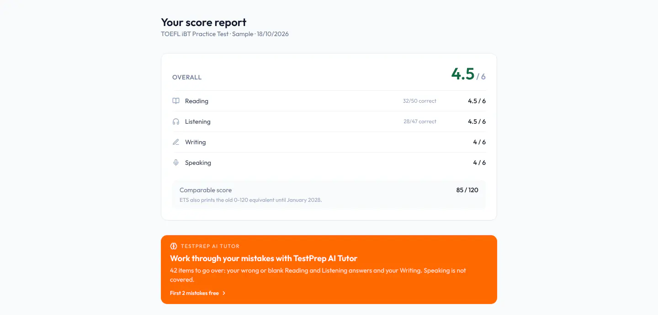The image size is (658, 315).
Task: Click the Your score report heading
Action: tap(204, 22)
